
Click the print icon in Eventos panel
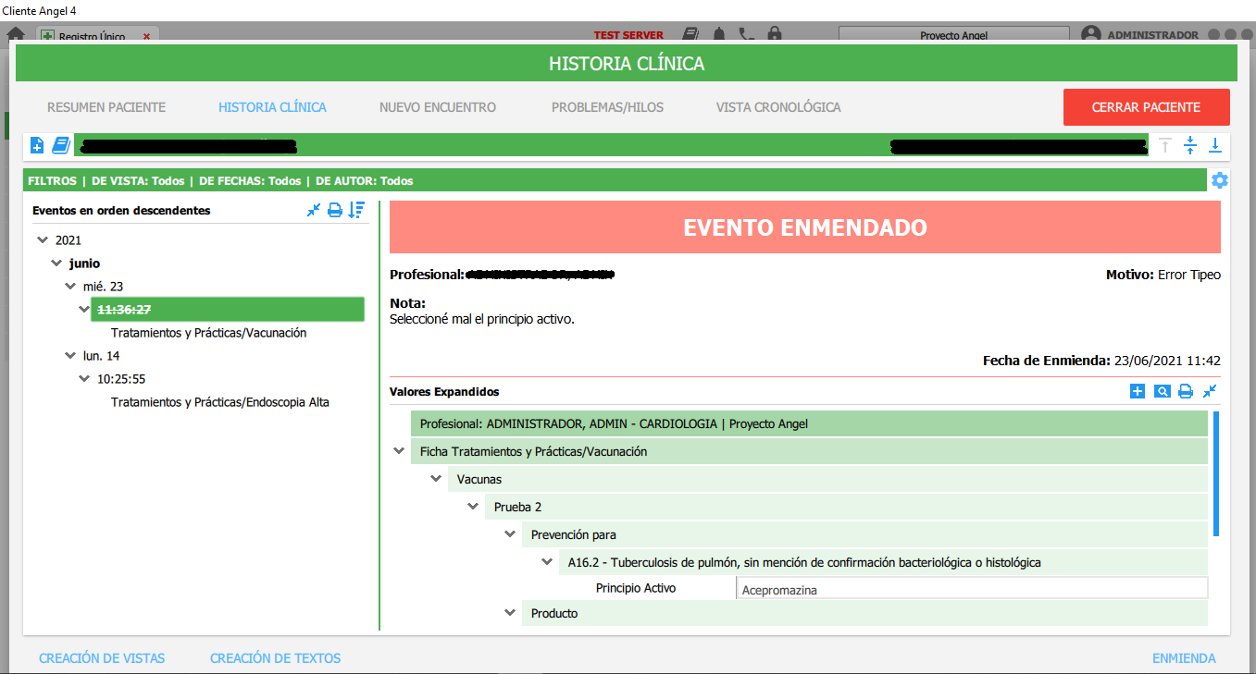(334, 210)
